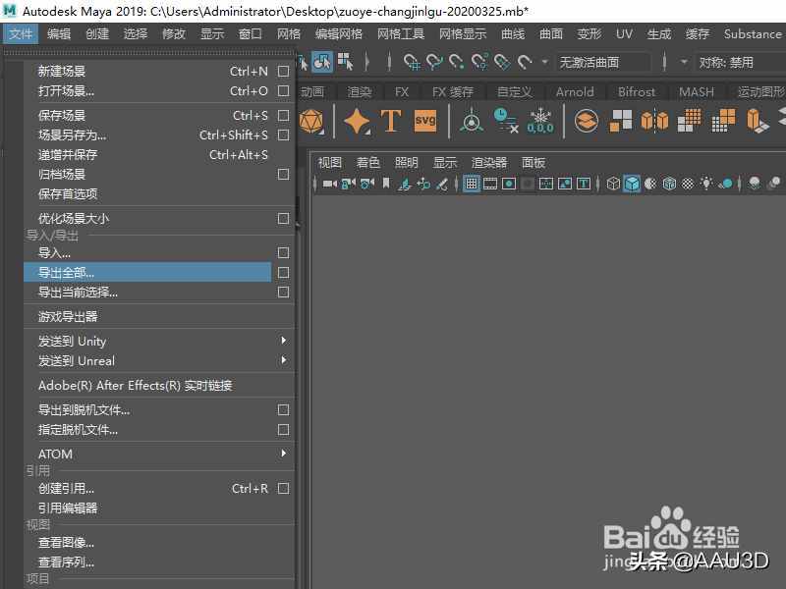This screenshot has width=786, height=589.
Task: Open option box for 导出当前选择
Action: [283, 292]
